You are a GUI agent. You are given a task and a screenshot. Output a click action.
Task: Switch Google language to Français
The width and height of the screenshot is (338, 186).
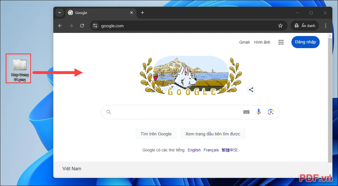point(211,150)
